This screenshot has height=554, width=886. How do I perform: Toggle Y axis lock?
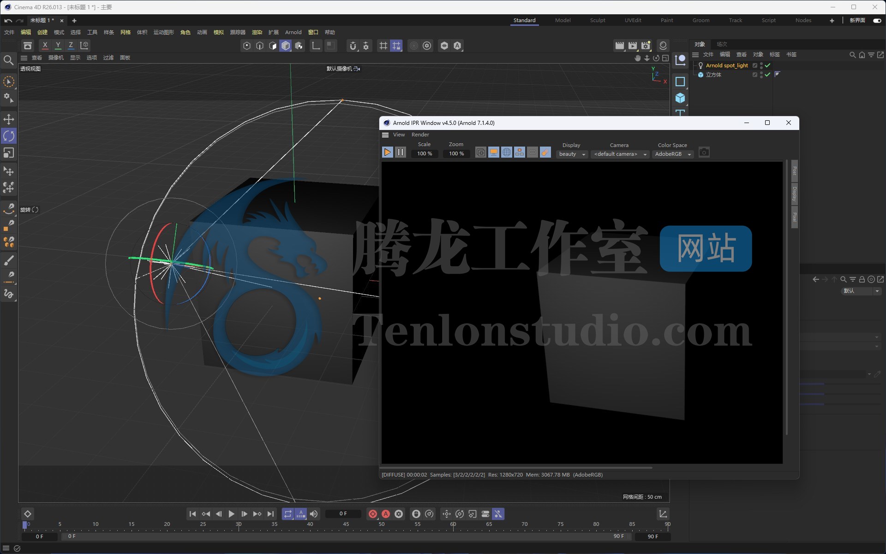tap(58, 46)
